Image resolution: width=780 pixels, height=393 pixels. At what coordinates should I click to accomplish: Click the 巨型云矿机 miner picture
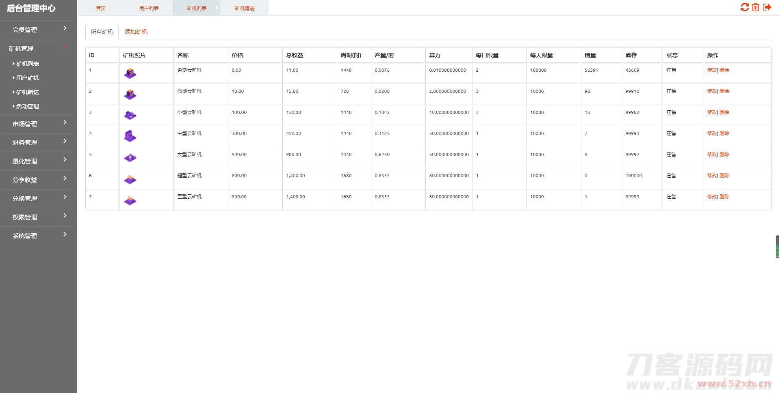pos(130,200)
